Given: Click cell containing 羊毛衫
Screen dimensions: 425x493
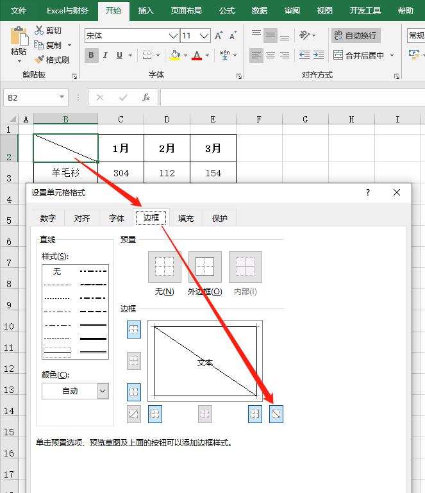Looking at the screenshot, I should pyautogui.click(x=65, y=172).
